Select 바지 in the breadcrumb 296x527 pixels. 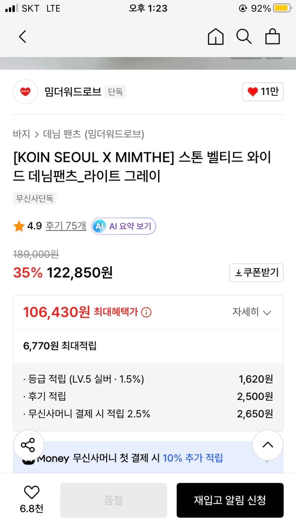(21, 134)
